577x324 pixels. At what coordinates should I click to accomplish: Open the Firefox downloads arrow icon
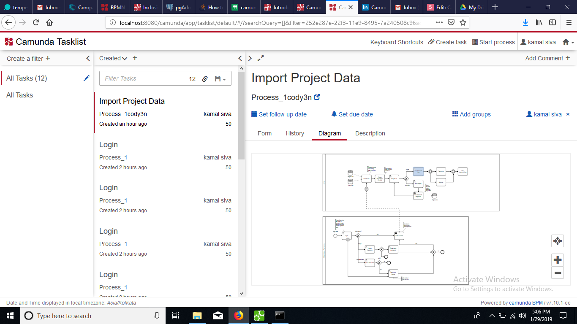[525, 22]
